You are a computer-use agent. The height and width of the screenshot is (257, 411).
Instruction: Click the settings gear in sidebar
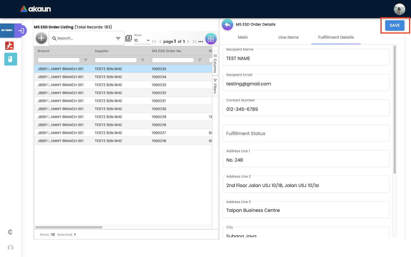10,232
